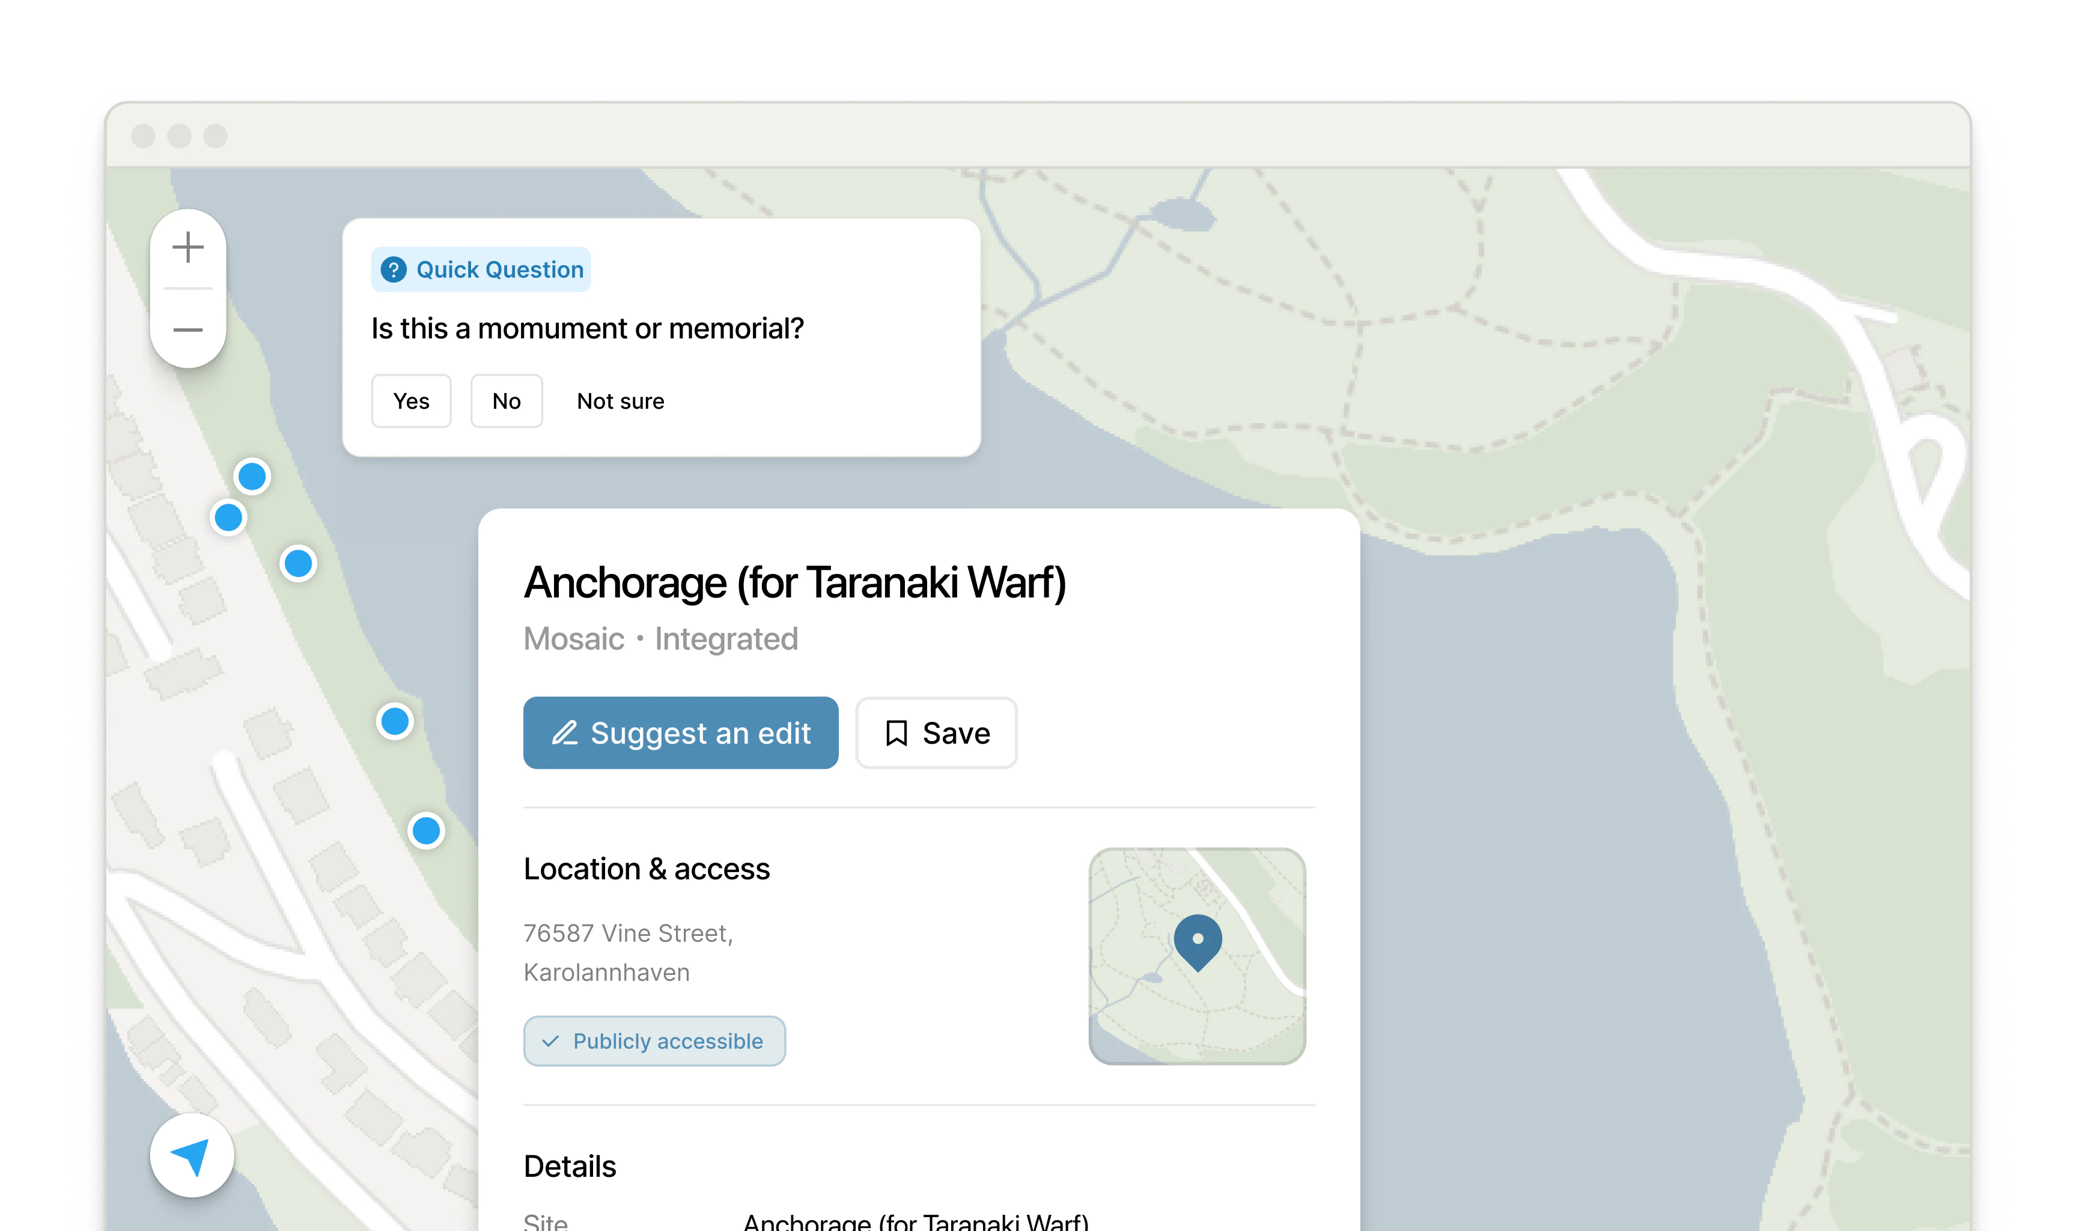Open the location mini-map thumbnail
The image size is (2076, 1231).
(x=1197, y=956)
